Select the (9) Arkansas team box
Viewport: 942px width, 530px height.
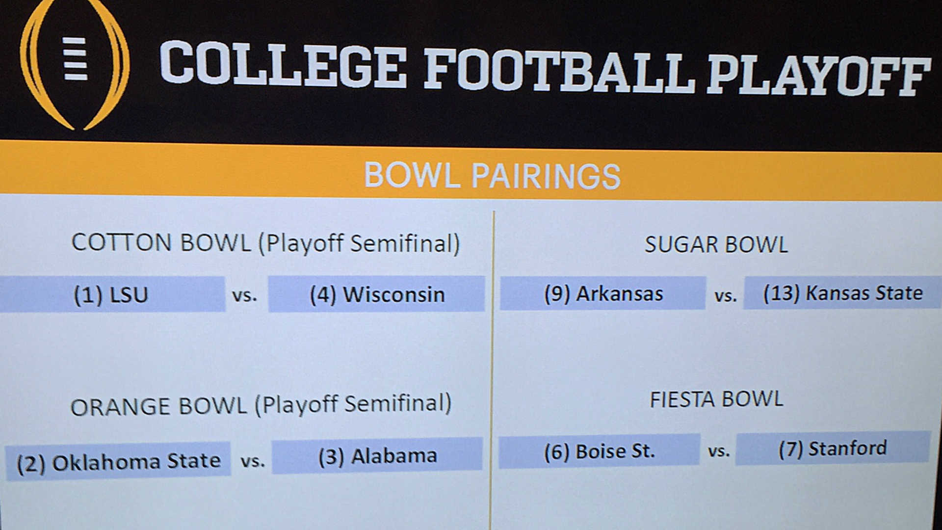pyautogui.click(x=602, y=293)
